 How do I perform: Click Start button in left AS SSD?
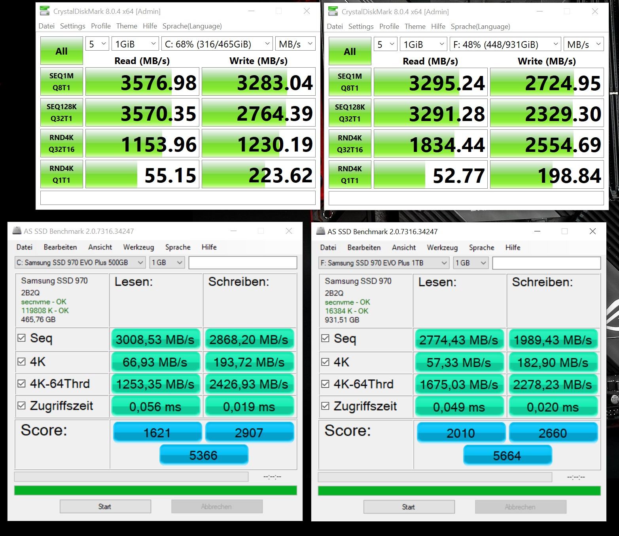[x=105, y=506]
